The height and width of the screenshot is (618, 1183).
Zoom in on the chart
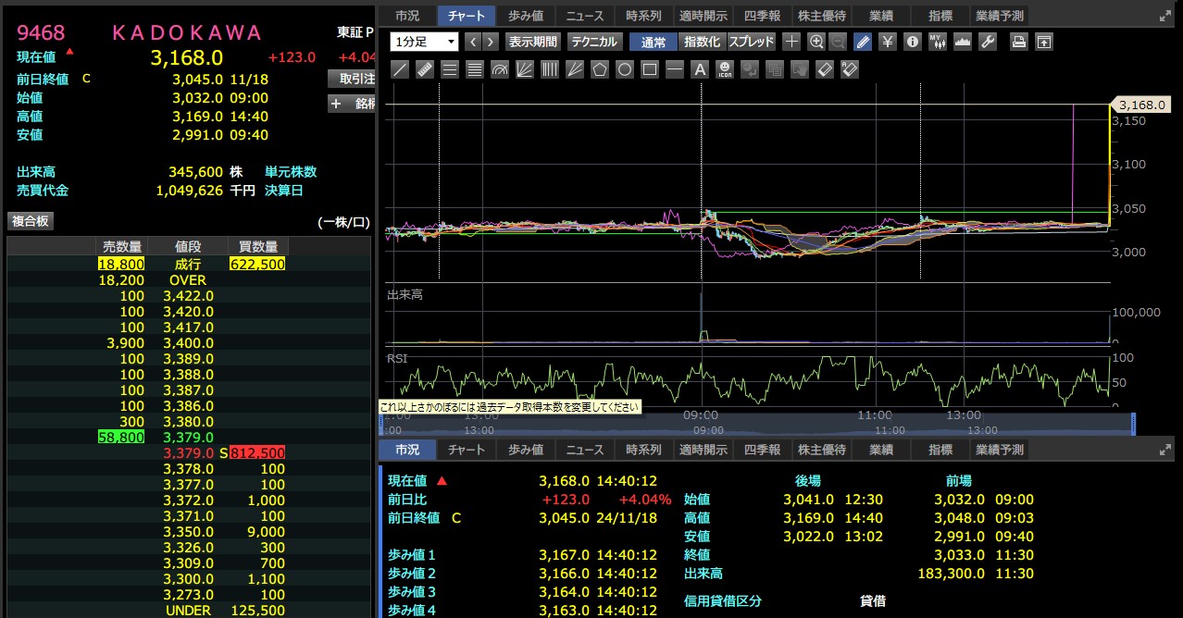pyautogui.click(x=816, y=42)
